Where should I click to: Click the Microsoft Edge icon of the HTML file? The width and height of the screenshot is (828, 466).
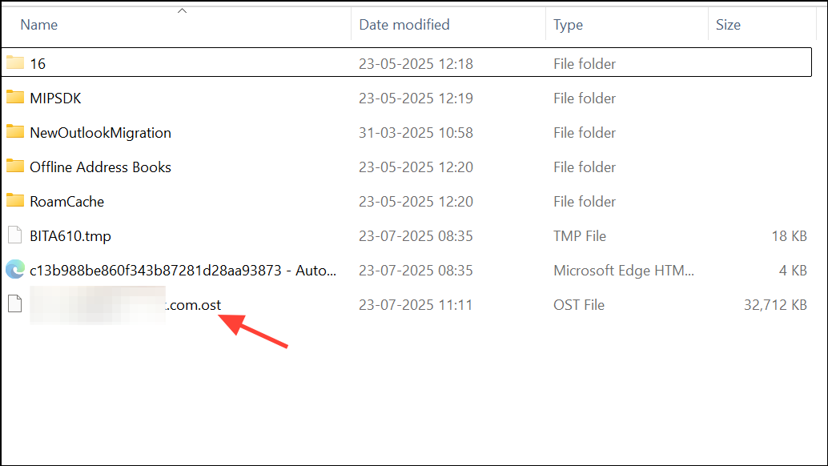click(x=15, y=270)
